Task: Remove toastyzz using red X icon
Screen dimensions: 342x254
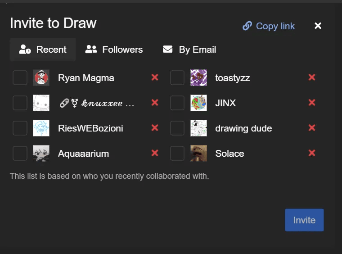Action: [312, 77]
